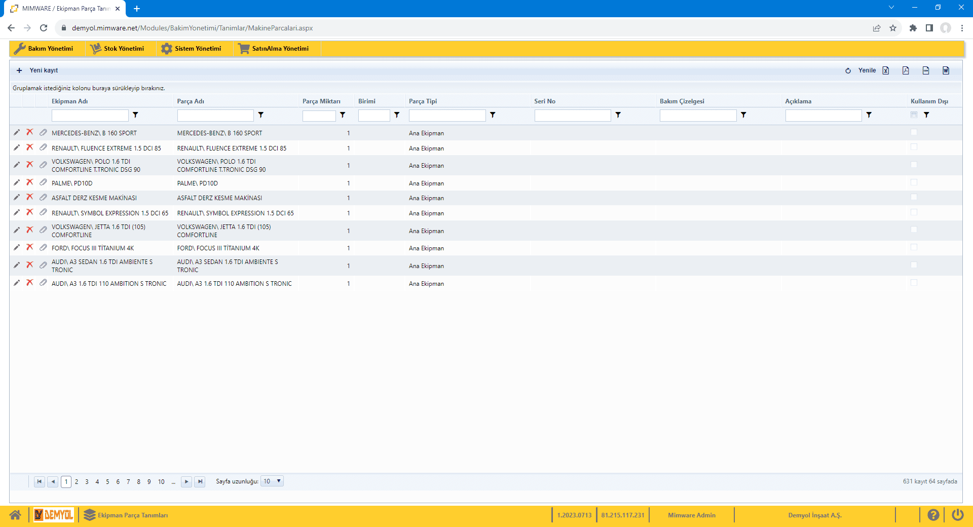The image size is (973, 527).
Task: Click the power logout icon in footer
Action: [x=957, y=515]
